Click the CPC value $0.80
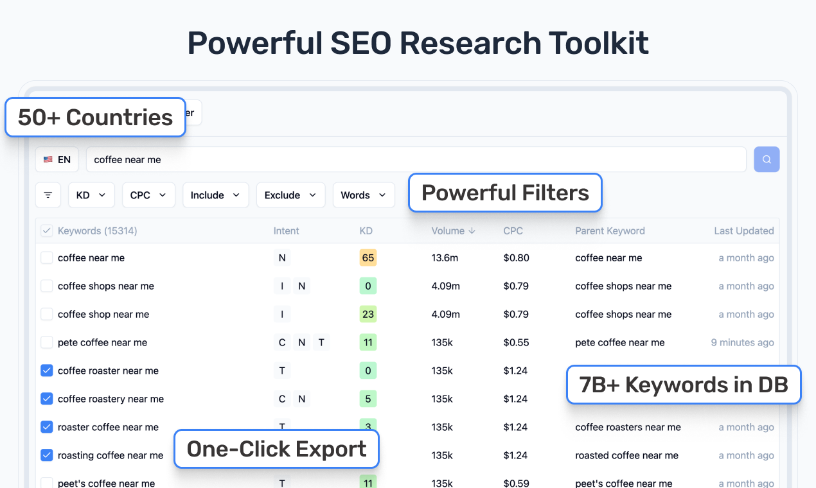 coord(516,257)
